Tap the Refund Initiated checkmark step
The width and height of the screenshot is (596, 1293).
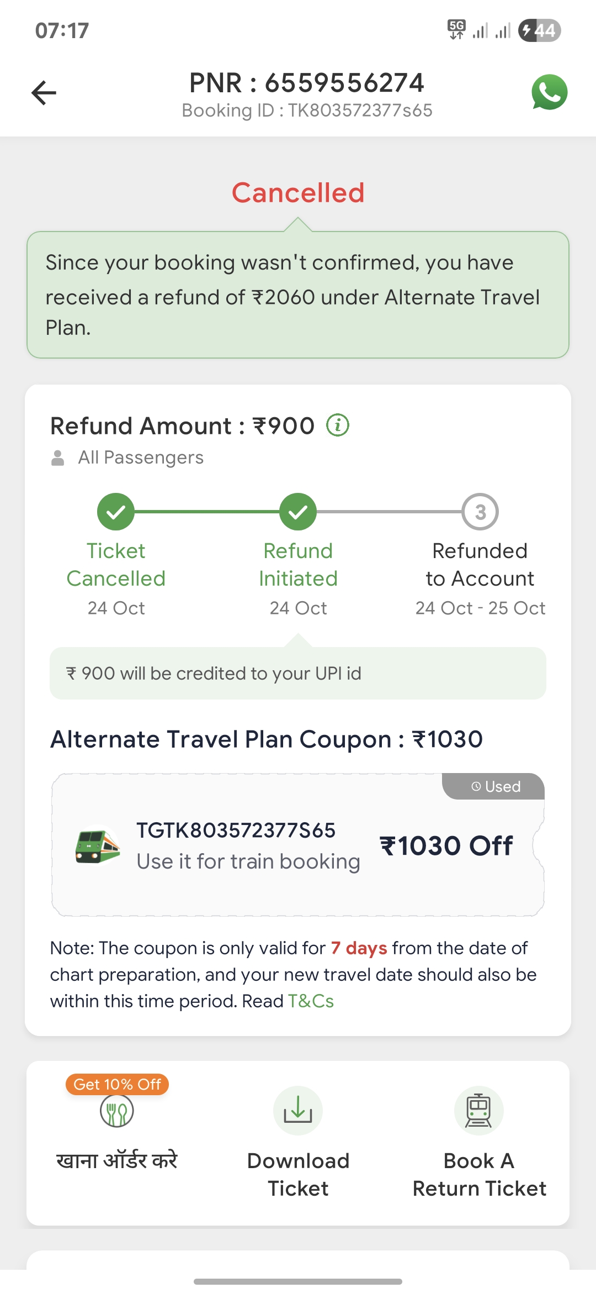(x=298, y=512)
